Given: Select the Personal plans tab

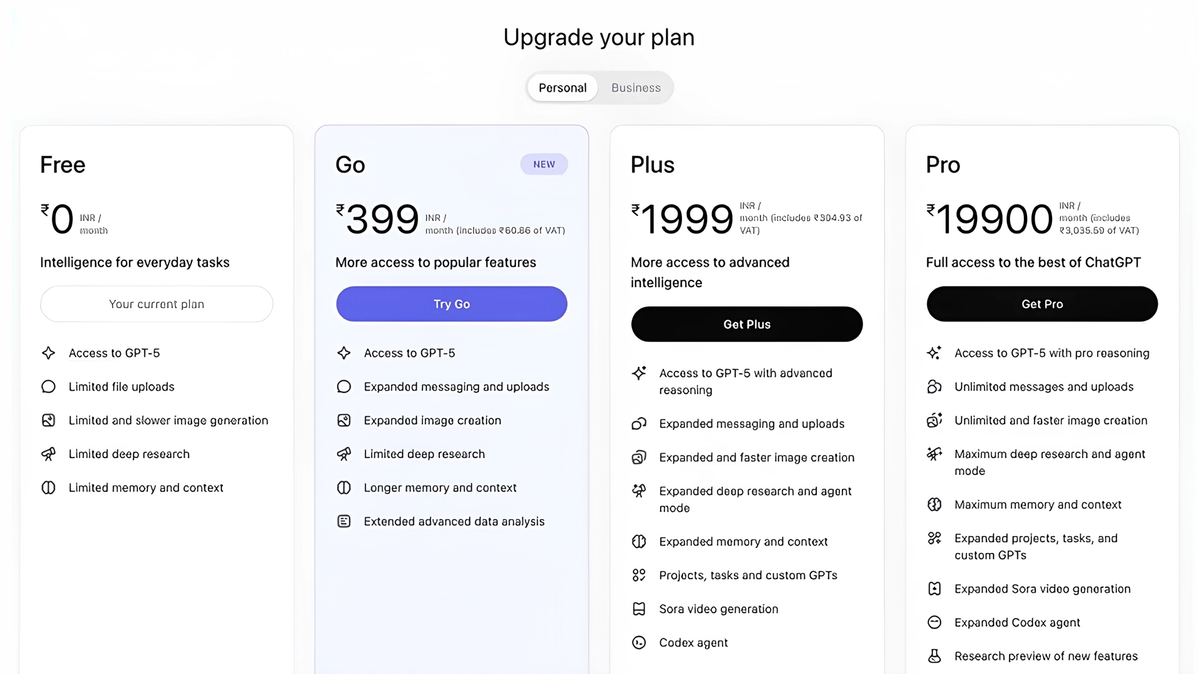Looking at the screenshot, I should pyautogui.click(x=562, y=88).
